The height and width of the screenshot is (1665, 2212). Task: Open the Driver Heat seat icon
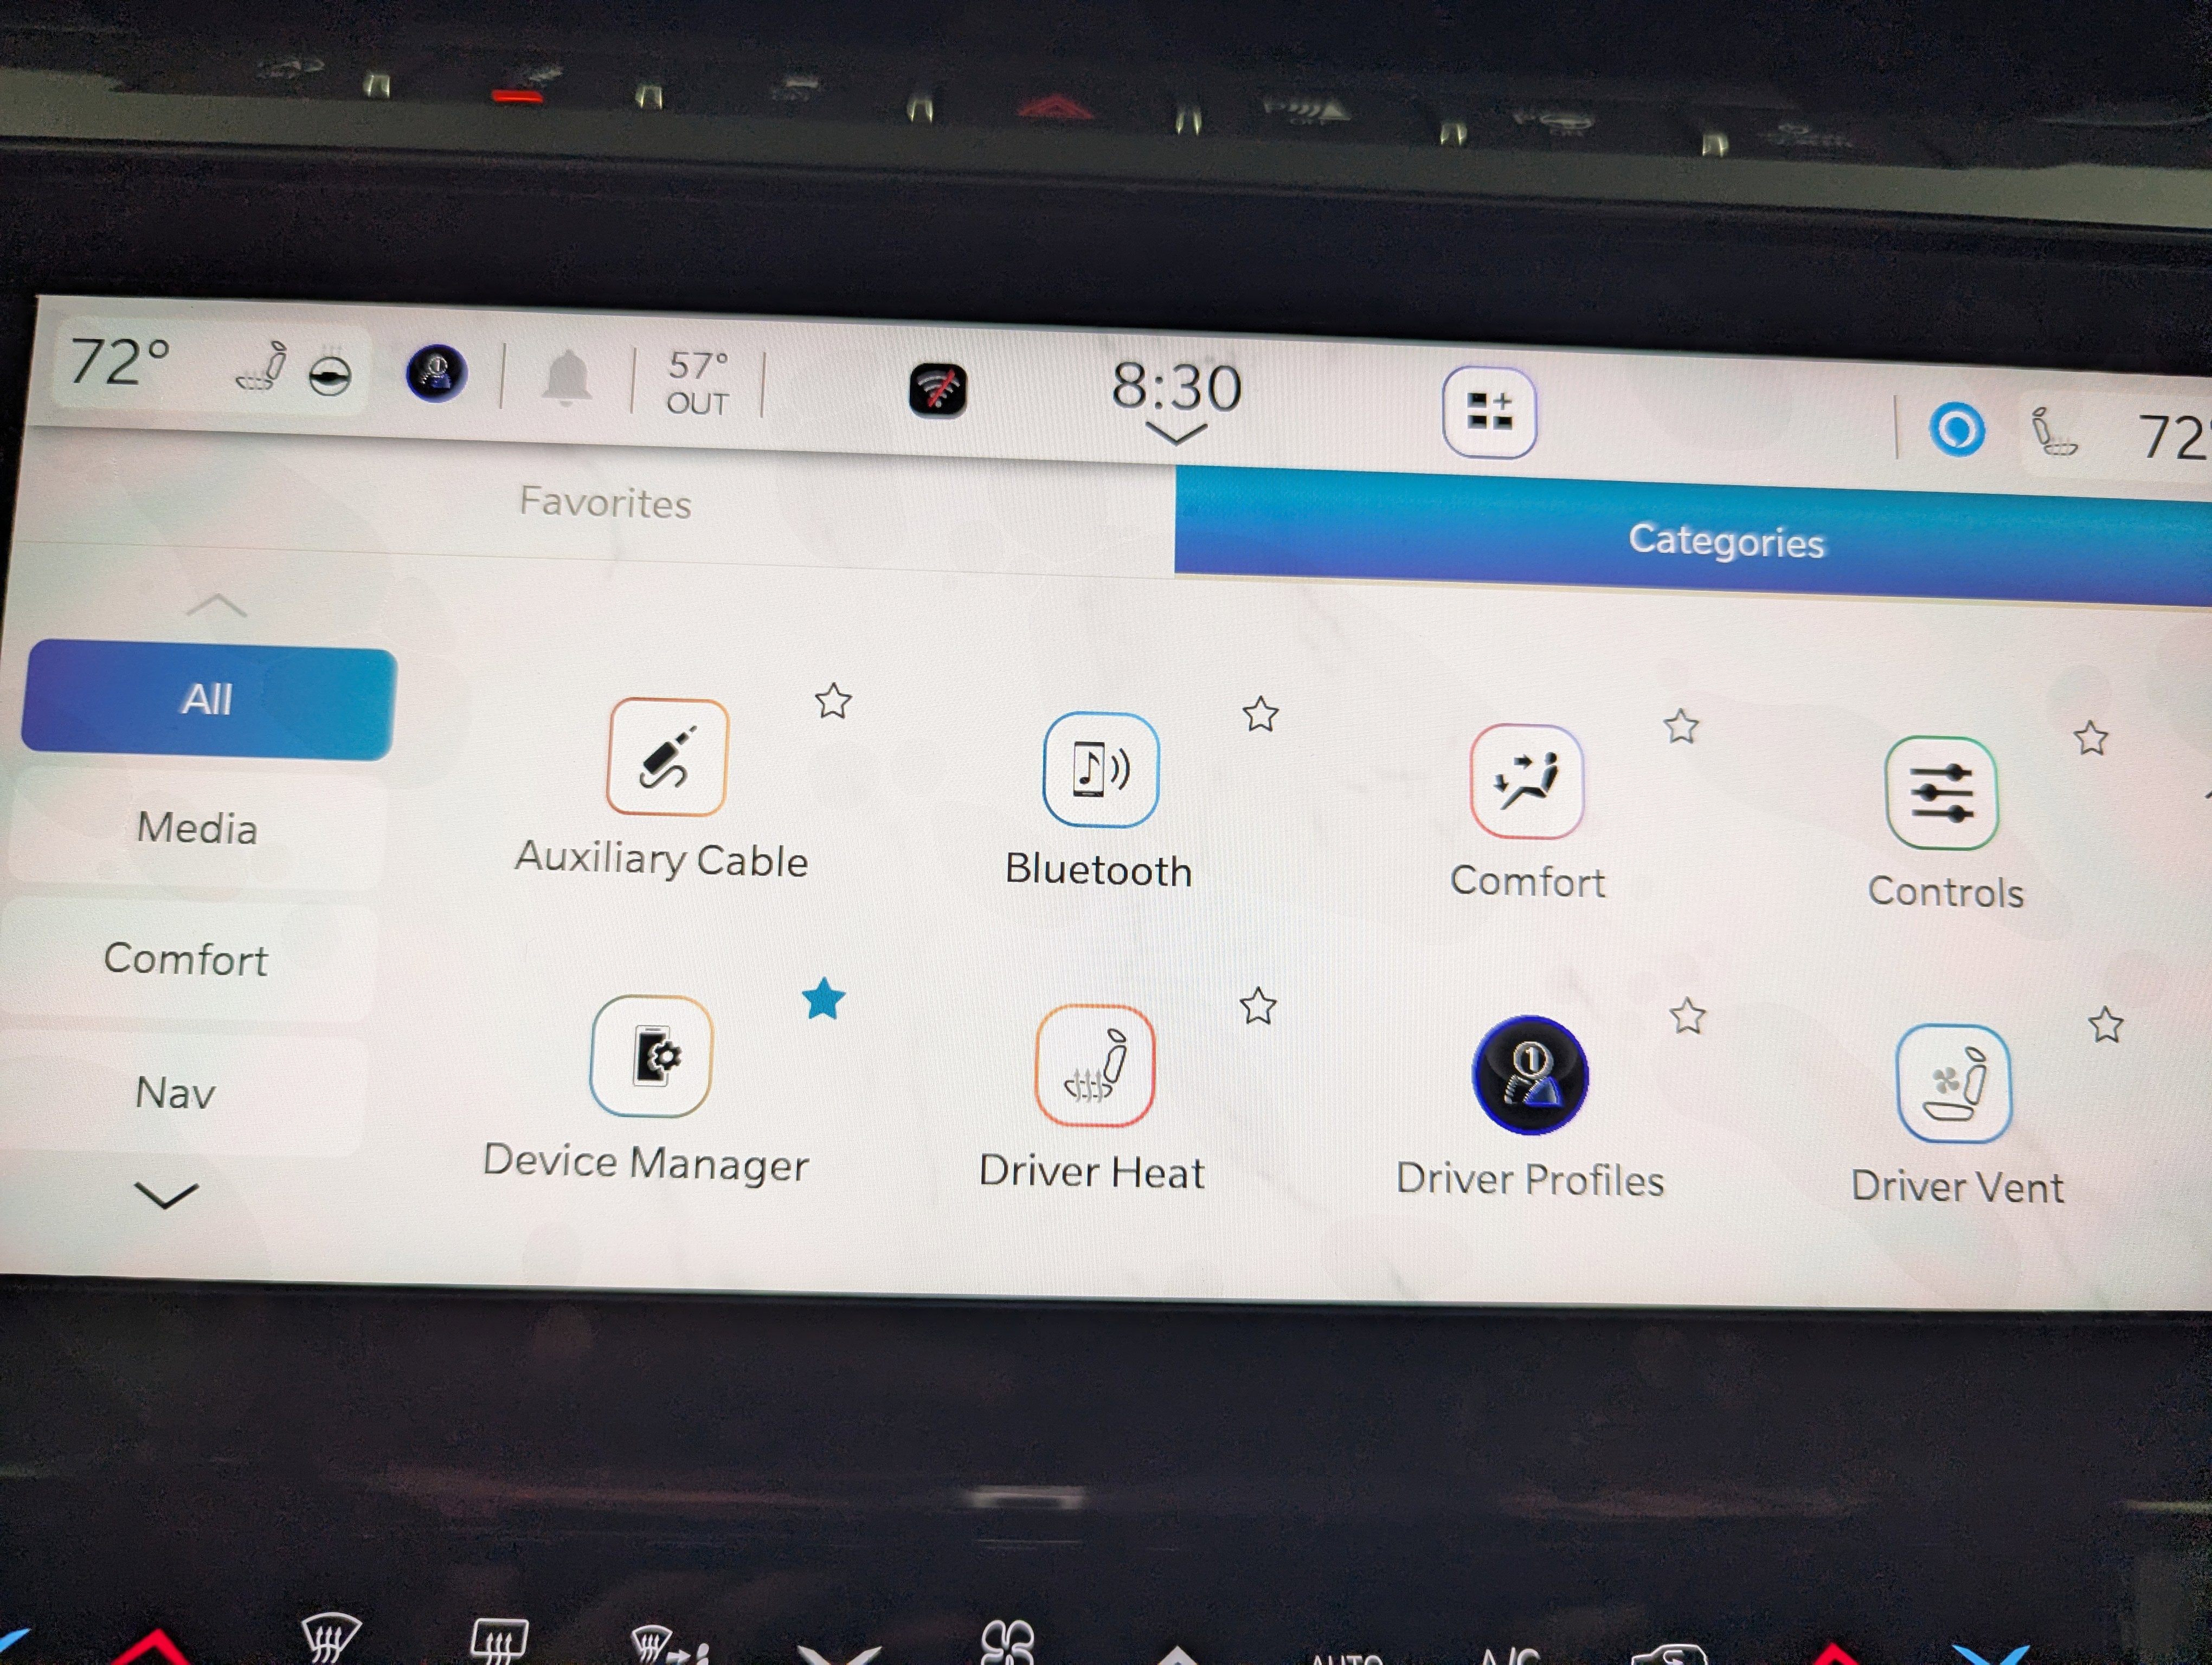[1095, 1066]
